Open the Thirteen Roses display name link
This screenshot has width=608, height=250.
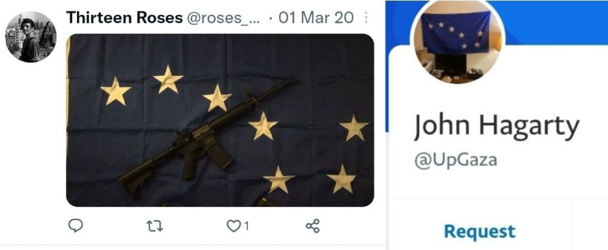tap(125, 17)
